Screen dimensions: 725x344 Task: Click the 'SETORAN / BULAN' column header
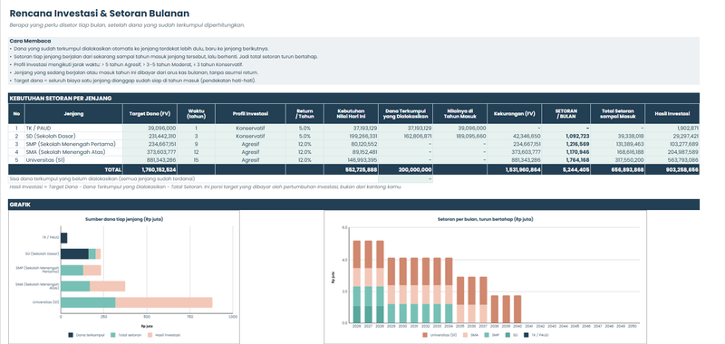tap(566, 113)
